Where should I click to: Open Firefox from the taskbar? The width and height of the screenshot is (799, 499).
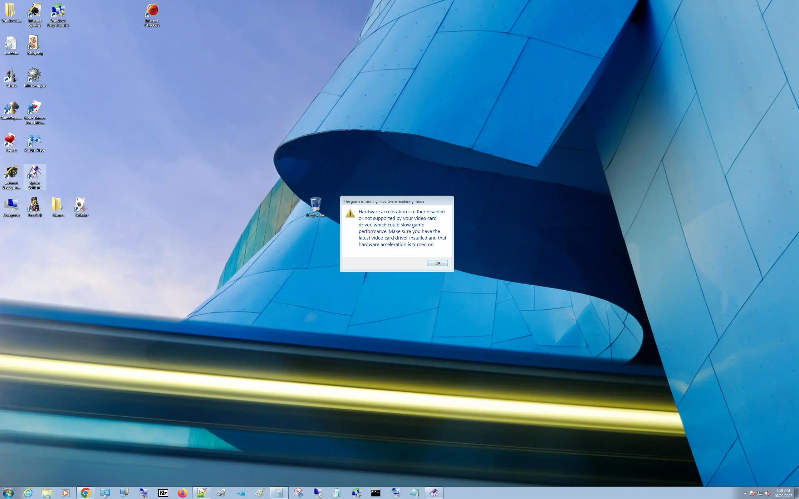pyautogui.click(x=182, y=493)
